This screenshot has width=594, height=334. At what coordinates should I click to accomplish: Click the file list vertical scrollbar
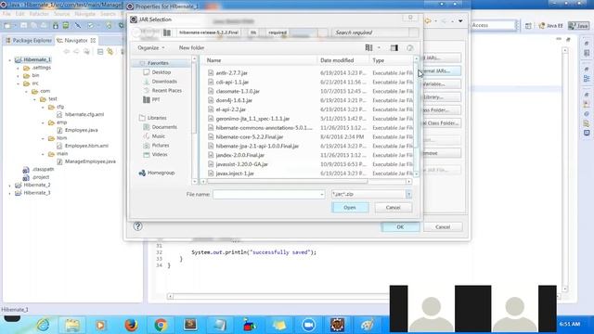click(x=416, y=116)
